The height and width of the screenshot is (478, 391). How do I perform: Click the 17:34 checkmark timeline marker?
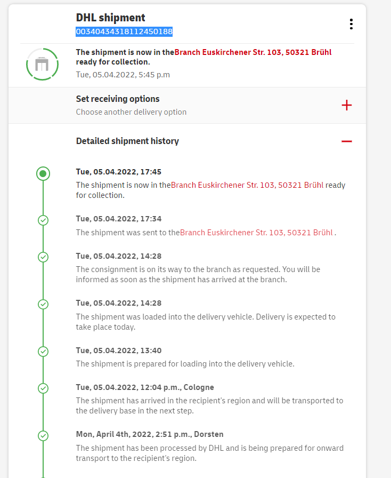click(43, 220)
